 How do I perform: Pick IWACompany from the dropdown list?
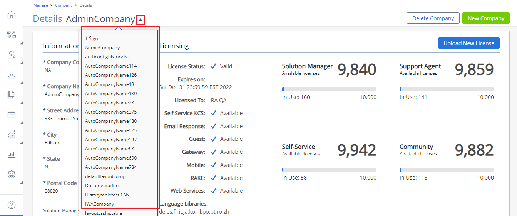coord(99,204)
